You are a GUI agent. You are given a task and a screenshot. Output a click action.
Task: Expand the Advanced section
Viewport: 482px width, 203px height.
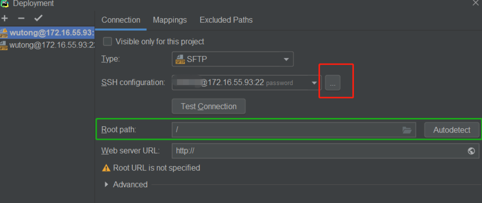pyautogui.click(x=107, y=184)
